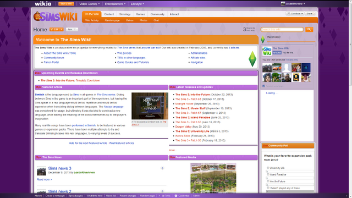Click Admin in bottom toolbar
This screenshot has width=352, height=198.
click(x=196, y=196)
